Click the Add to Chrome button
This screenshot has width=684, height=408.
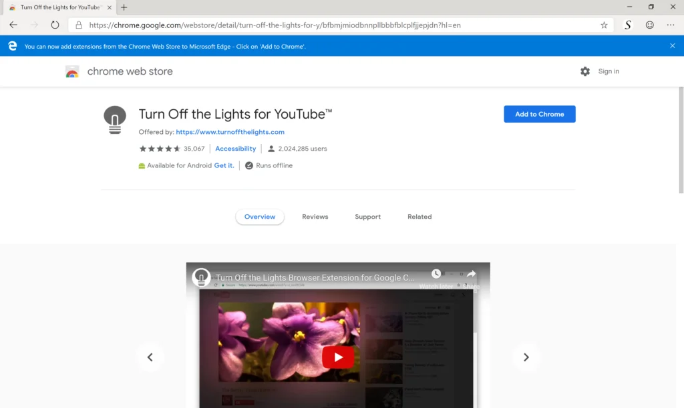click(540, 114)
